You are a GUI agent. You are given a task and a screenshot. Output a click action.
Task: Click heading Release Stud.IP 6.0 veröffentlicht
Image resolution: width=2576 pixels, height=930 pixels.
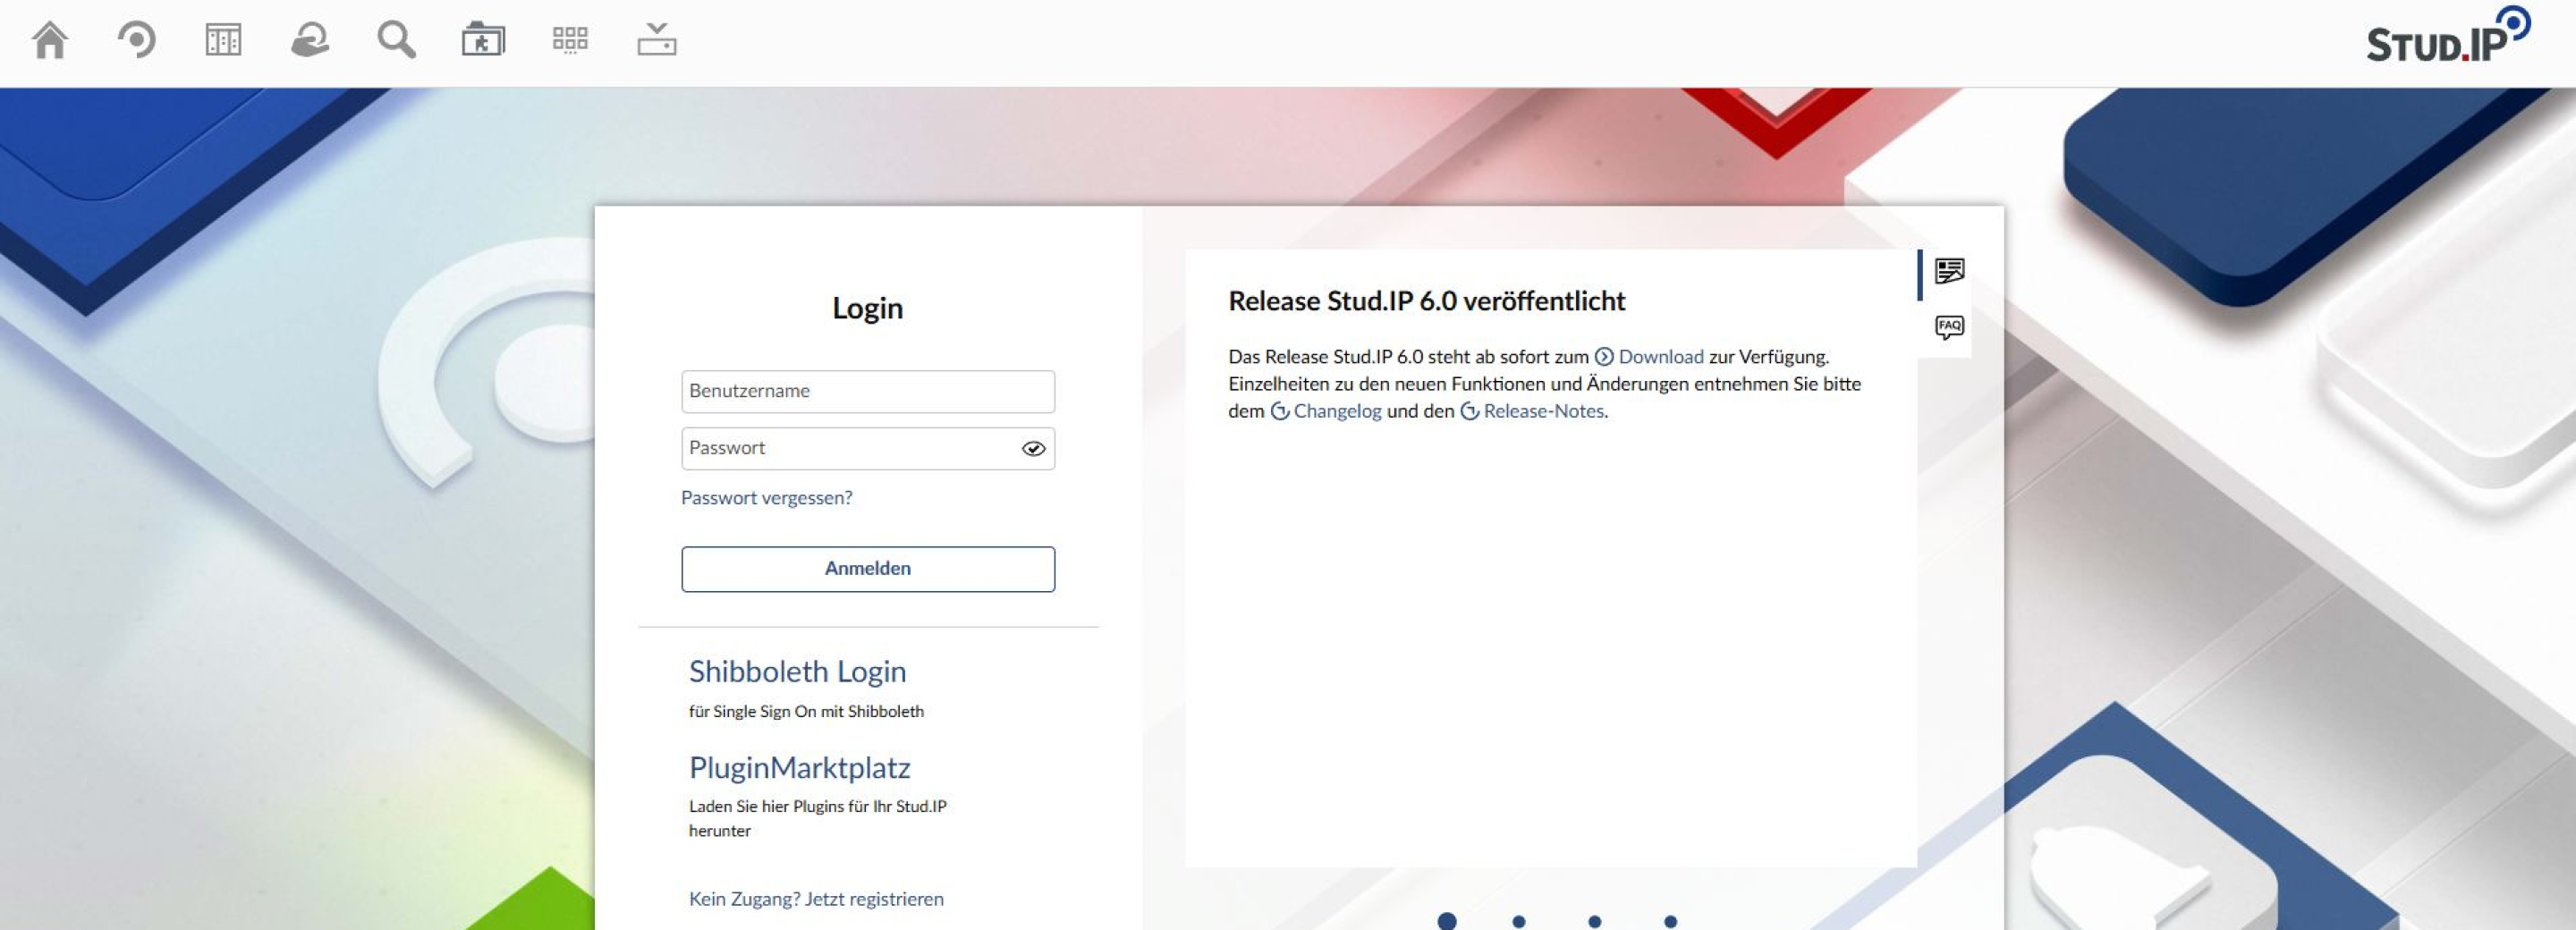[x=1427, y=301]
